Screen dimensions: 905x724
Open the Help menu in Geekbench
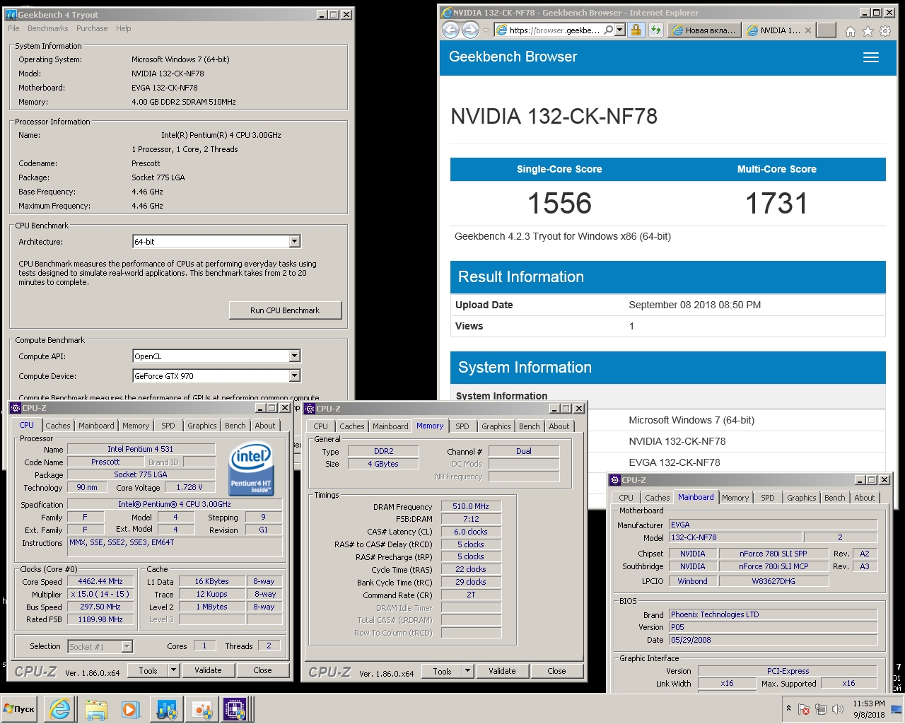[x=124, y=28]
